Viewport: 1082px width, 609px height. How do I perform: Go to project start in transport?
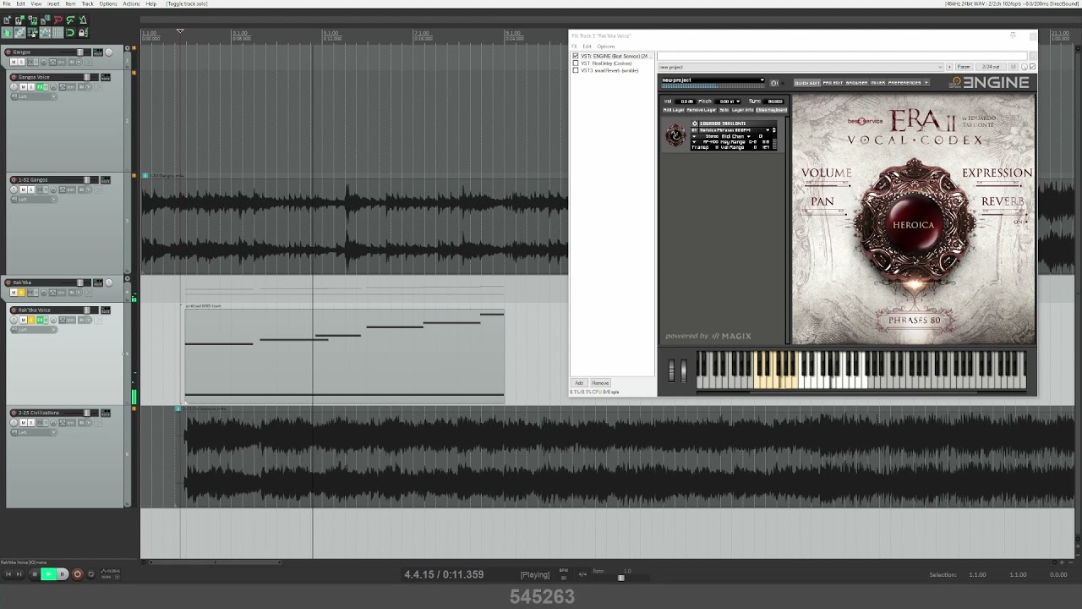pos(8,574)
